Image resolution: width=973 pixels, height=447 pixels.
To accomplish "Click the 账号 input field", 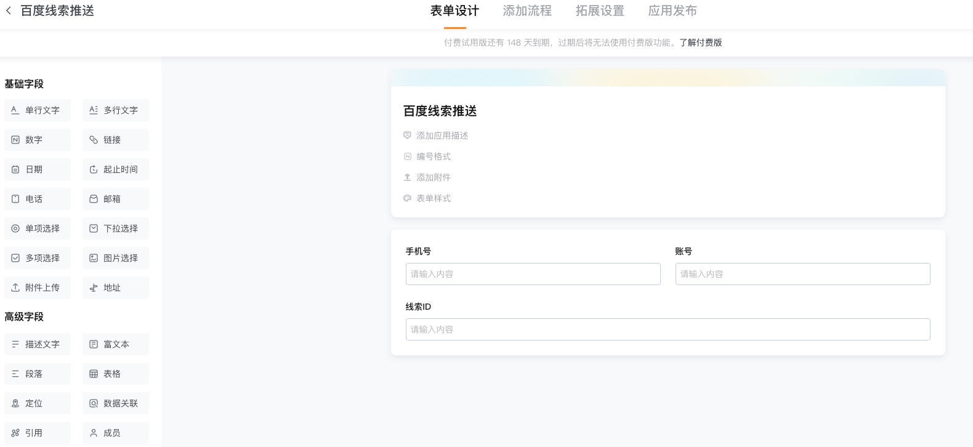I will click(x=803, y=274).
